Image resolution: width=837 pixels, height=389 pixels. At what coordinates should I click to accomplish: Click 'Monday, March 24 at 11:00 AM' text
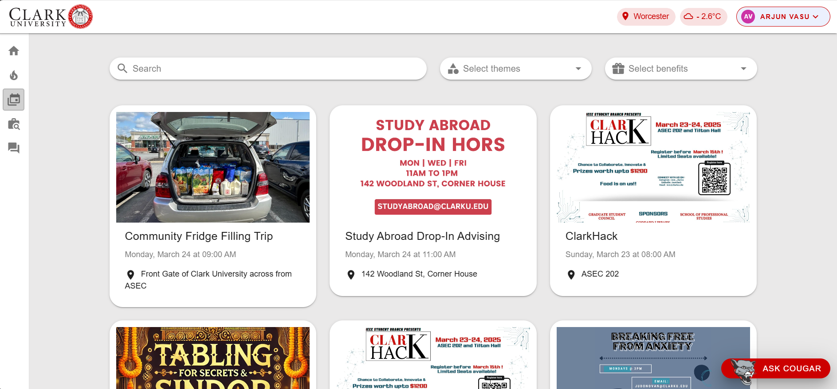[x=401, y=254]
